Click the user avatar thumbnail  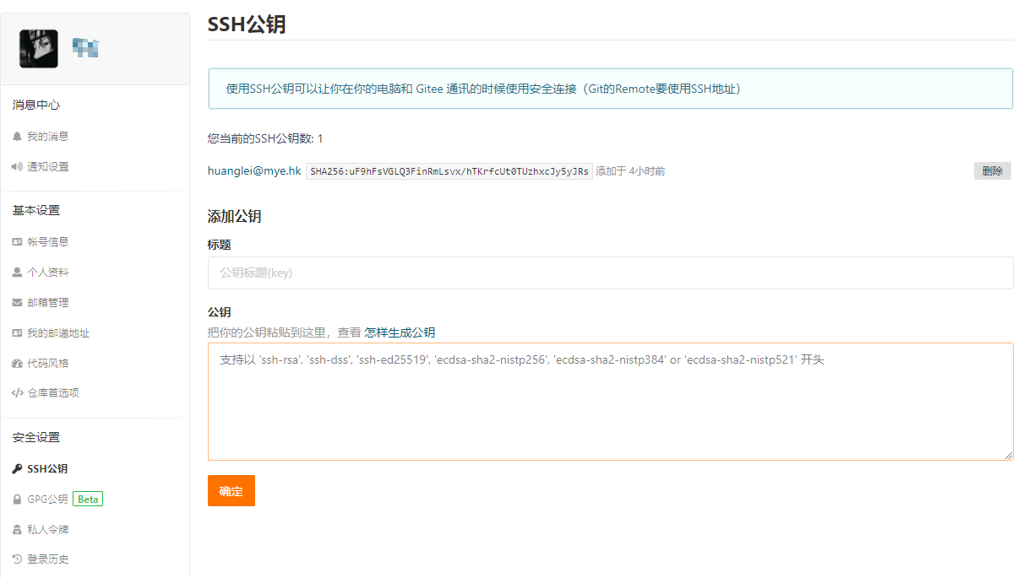(x=39, y=49)
